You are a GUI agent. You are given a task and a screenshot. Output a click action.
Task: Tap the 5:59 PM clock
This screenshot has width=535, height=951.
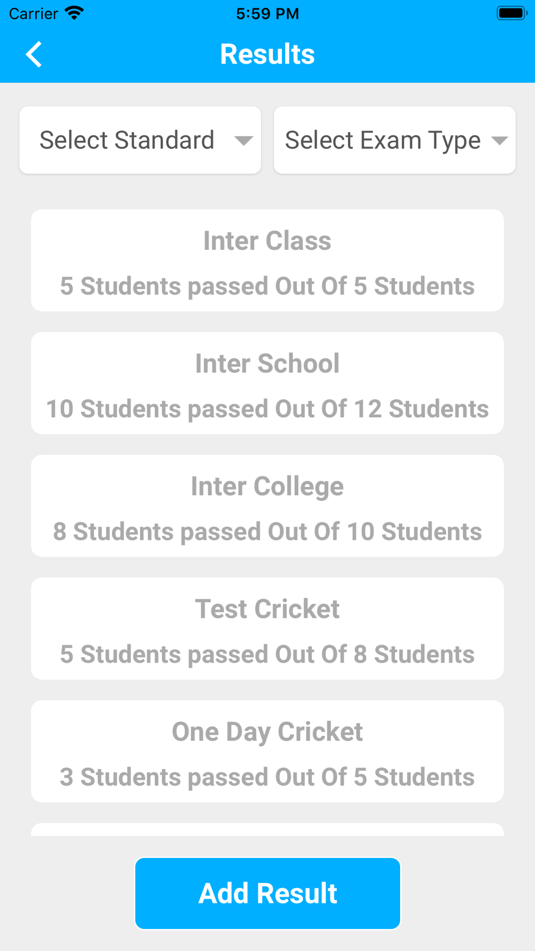coord(267,13)
